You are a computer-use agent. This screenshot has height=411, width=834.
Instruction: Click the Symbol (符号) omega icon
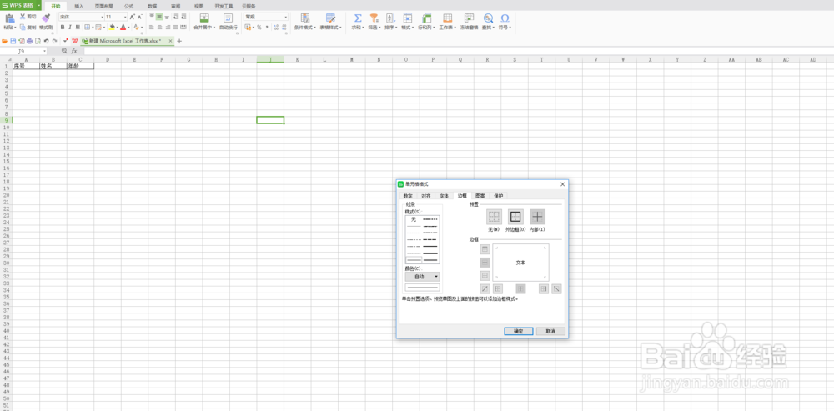click(x=505, y=18)
